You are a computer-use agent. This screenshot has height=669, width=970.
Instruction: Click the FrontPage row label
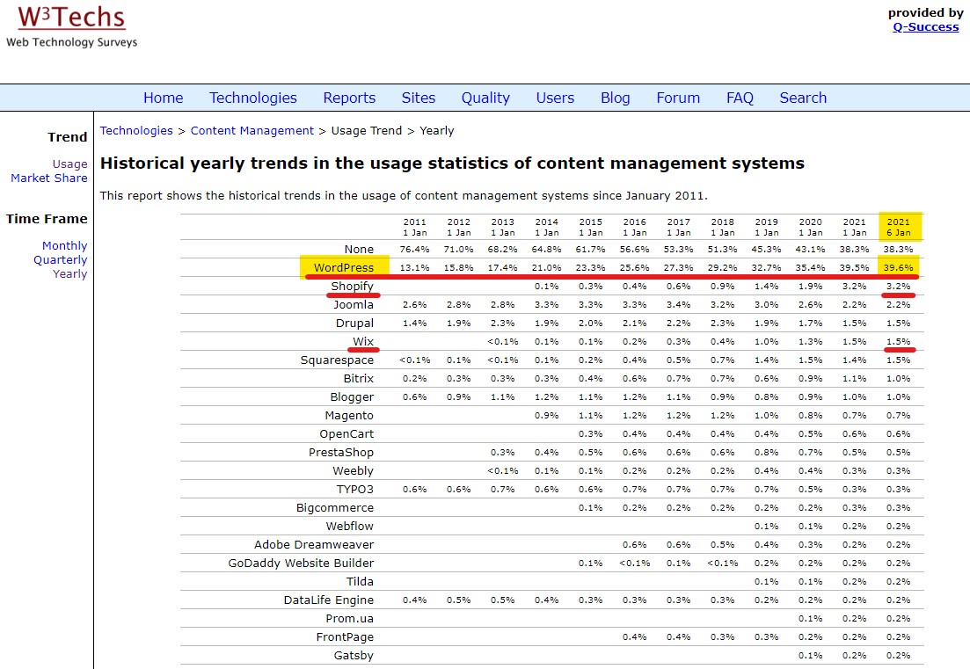pos(346,636)
